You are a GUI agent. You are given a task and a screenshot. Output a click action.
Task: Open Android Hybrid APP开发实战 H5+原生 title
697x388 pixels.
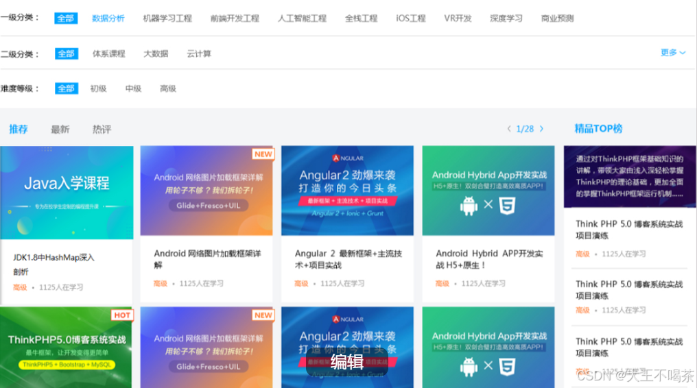pos(489,259)
